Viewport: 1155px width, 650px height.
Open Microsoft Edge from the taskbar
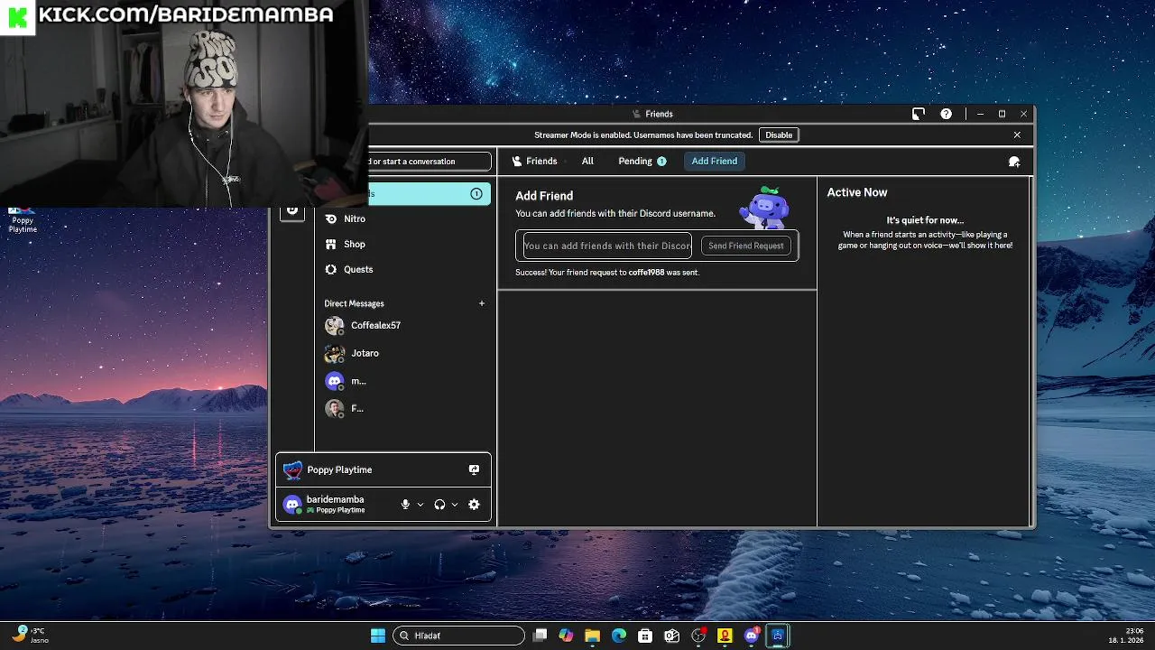pyautogui.click(x=619, y=636)
